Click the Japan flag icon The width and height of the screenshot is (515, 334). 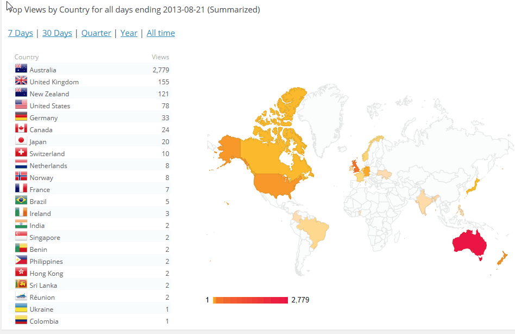tap(21, 141)
